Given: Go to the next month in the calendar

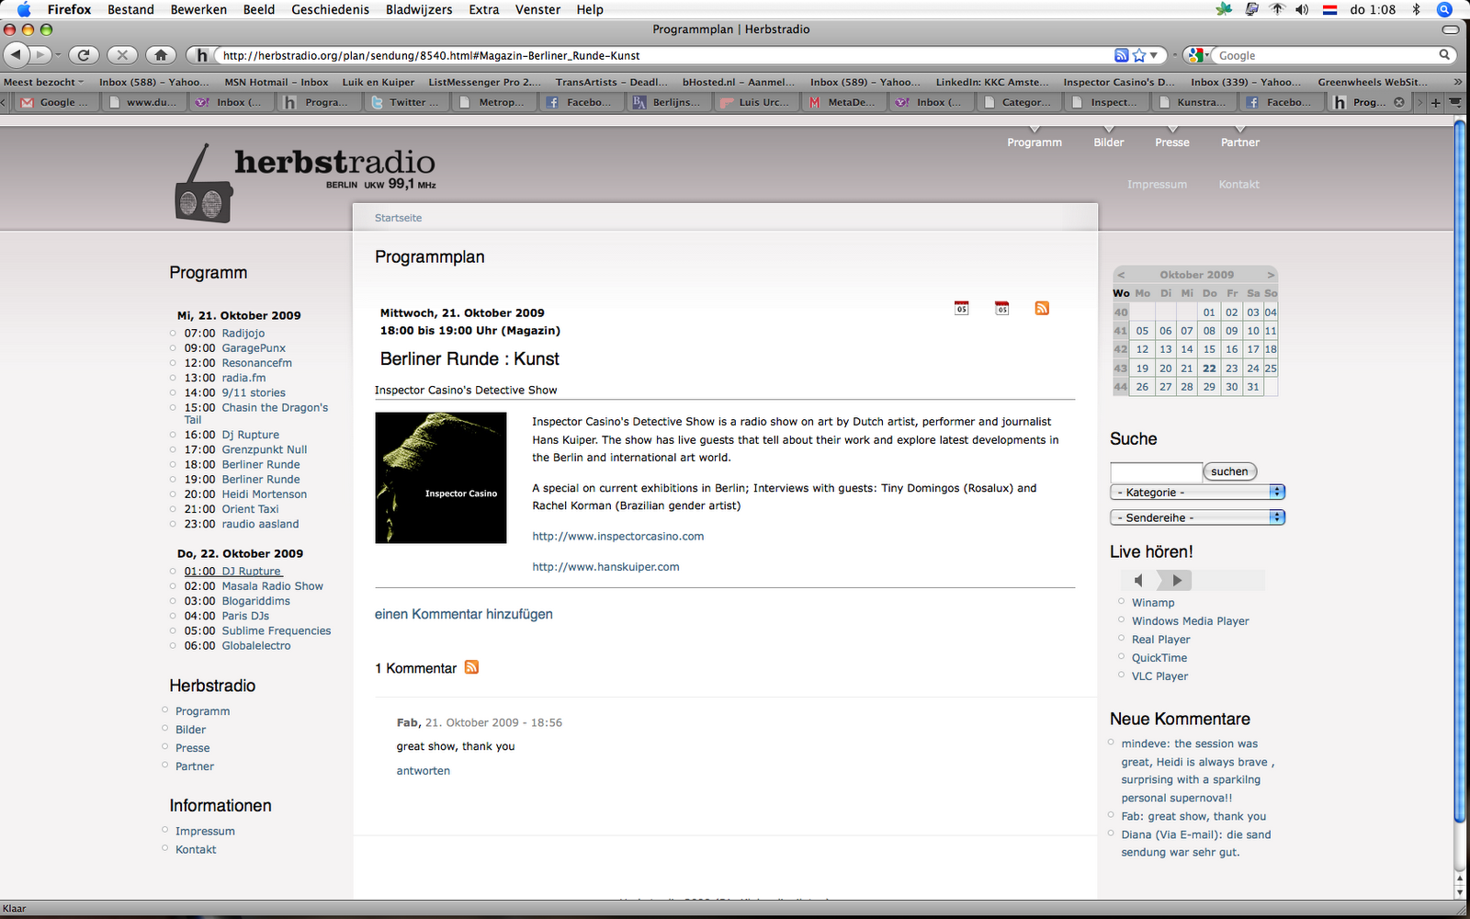Looking at the screenshot, I should click(x=1271, y=275).
